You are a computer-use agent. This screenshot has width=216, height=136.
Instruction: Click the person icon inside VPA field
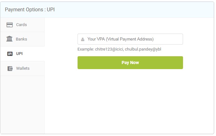click(x=83, y=39)
